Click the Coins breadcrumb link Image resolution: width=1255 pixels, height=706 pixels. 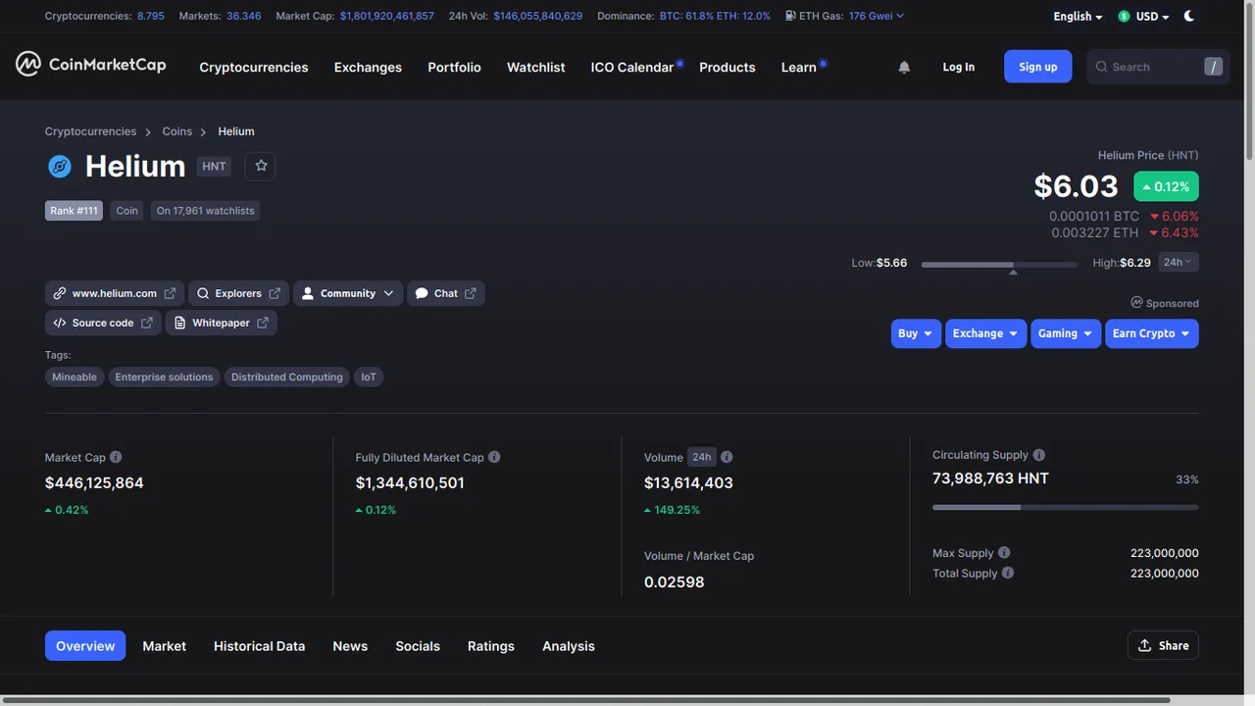click(177, 131)
